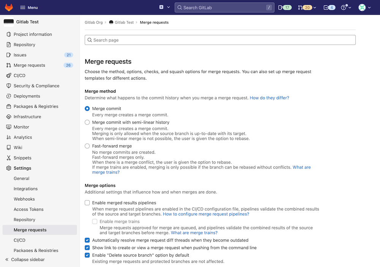Choose the Fast-forward merge option

coord(87,146)
